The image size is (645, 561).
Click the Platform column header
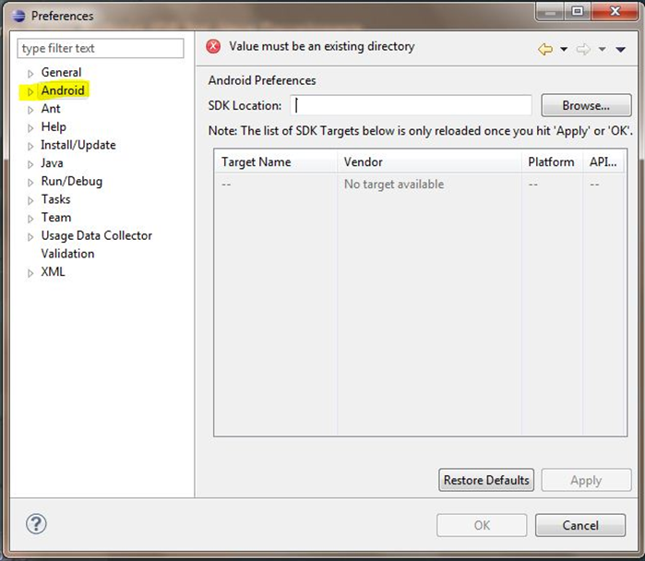[x=552, y=161]
